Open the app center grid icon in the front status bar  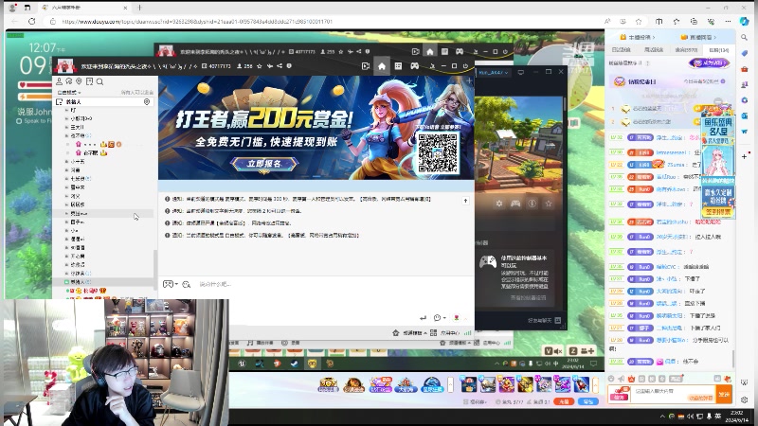click(x=434, y=333)
